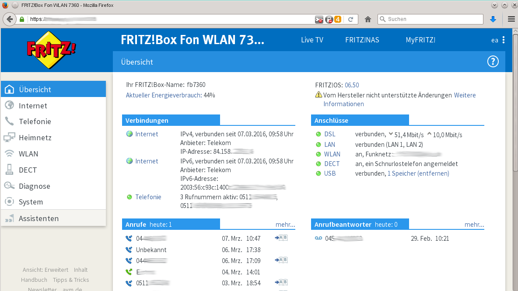The height and width of the screenshot is (291, 518).
Task: Click Ansicht: Erweitert footer link
Action: [x=45, y=270]
